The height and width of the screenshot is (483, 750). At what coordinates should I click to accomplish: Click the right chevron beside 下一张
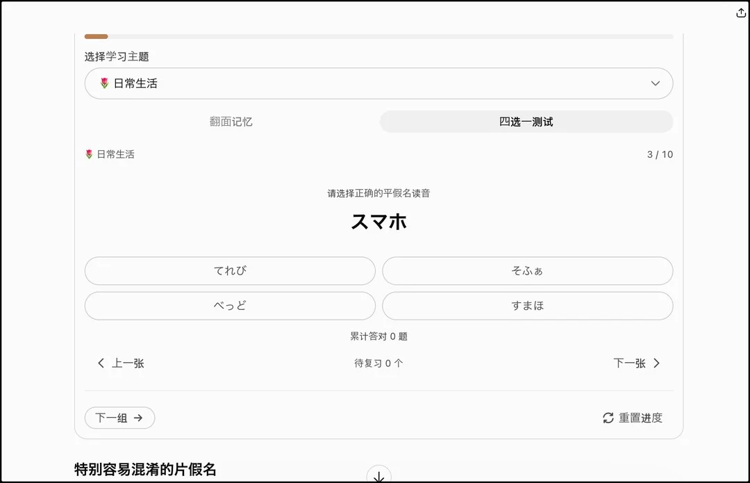pos(657,363)
